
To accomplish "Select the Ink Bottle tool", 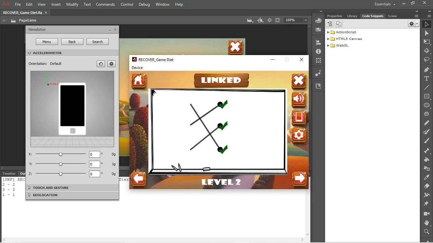I will click(427, 168).
